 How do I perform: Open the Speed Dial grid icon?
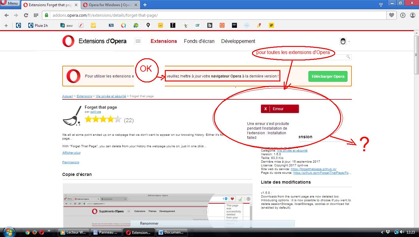tap(36, 15)
